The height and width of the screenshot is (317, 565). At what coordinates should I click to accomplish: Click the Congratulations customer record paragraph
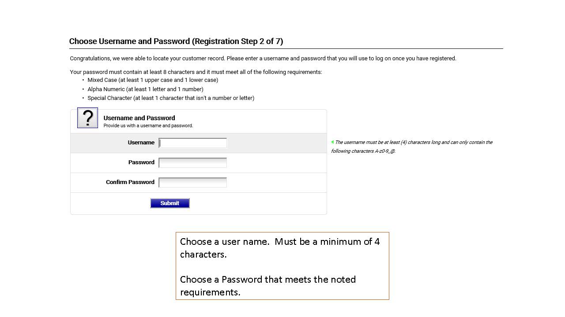263,59
